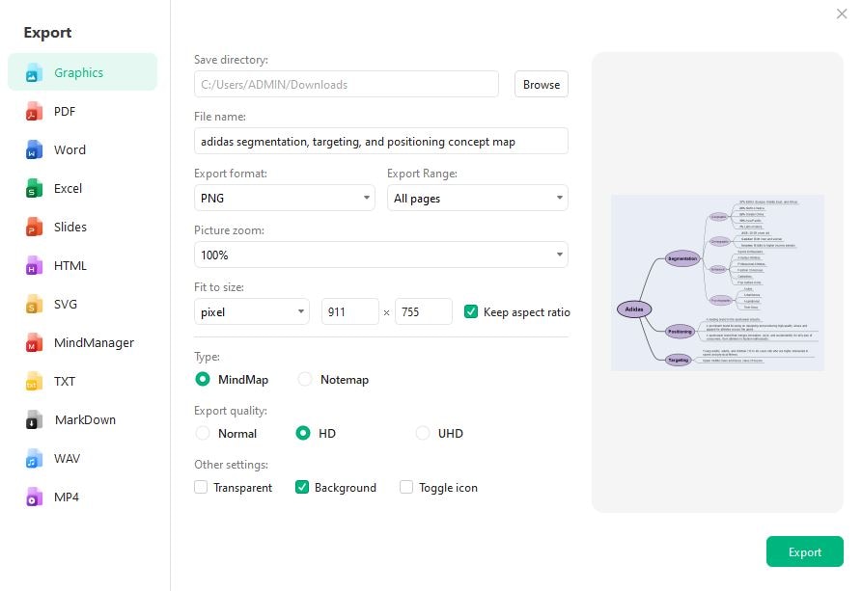Screen dimensions: 862x591
Task: Click the Excel spreadsheet icon
Action: click(x=33, y=188)
